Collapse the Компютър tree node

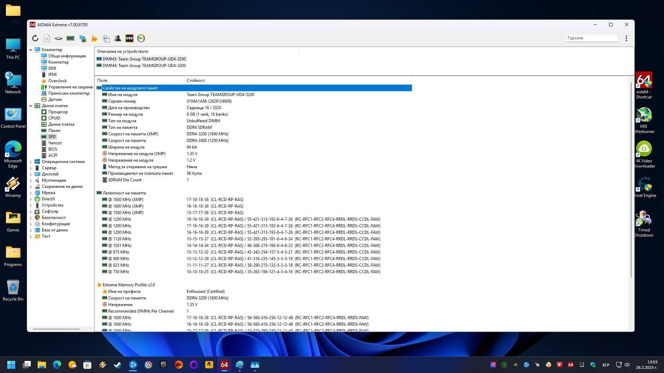[x=31, y=50]
